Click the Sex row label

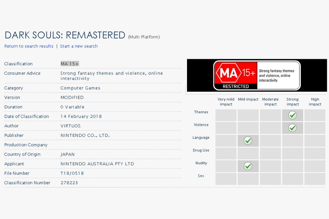201,176
